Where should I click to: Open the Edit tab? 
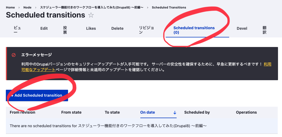[44, 28]
